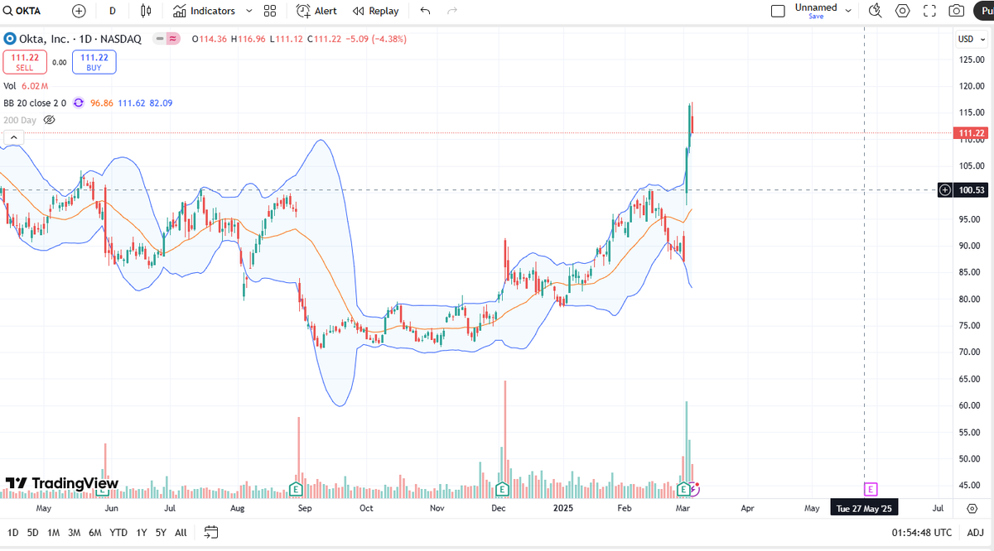Click earnings E marker near March

(683, 488)
